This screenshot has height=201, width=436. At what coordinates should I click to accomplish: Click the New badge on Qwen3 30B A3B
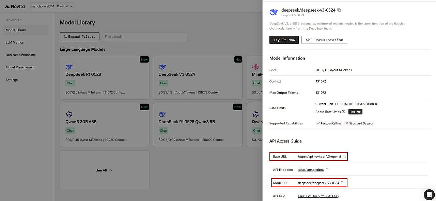(x=144, y=107)
